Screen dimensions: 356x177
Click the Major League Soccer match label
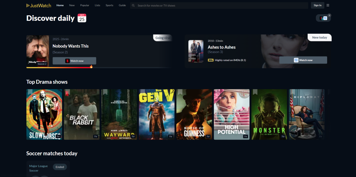[x=39, y=168]
